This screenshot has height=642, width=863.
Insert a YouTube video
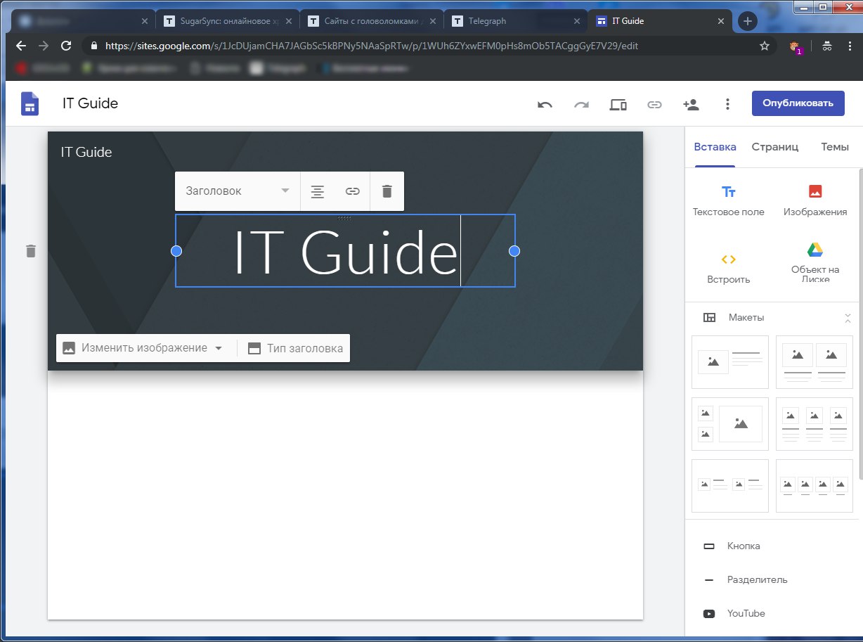pos(734,614)
